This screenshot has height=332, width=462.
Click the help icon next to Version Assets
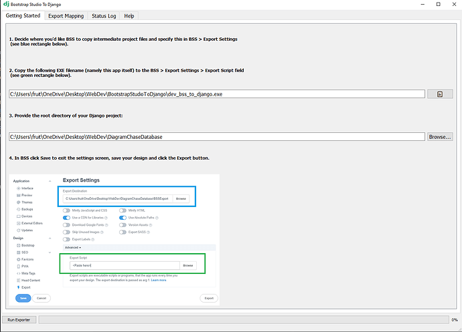tap(150, 225)
